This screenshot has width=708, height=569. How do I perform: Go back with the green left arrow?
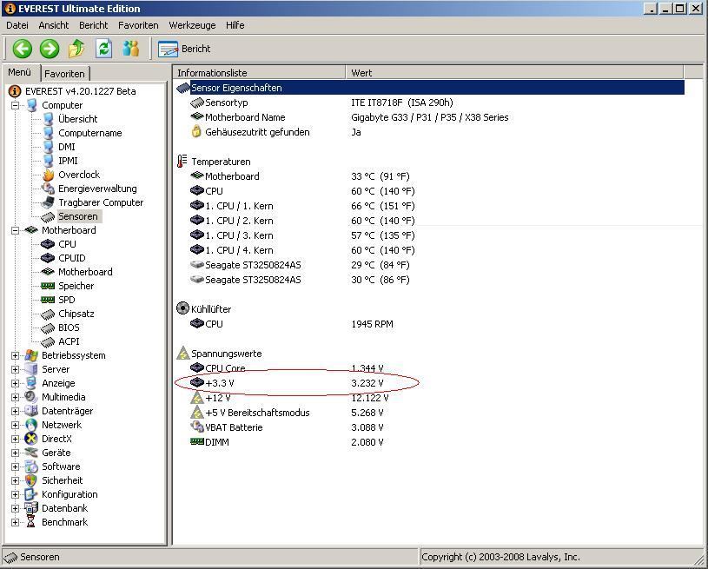pyautogui.click(x=22, y=49)
